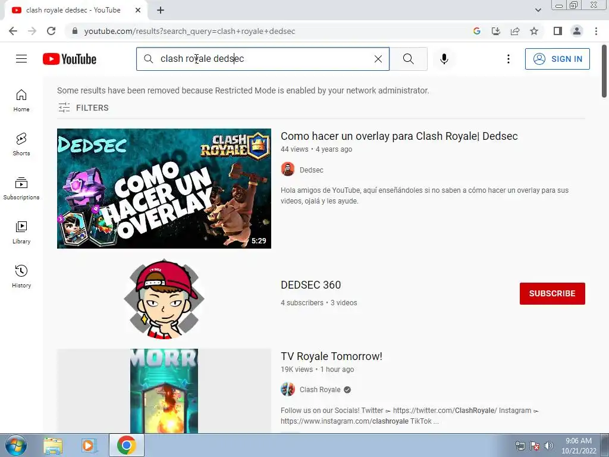Viewport: 609px width, 457px height.
Task: Click the browser back arrow
Action: (13, 31)
